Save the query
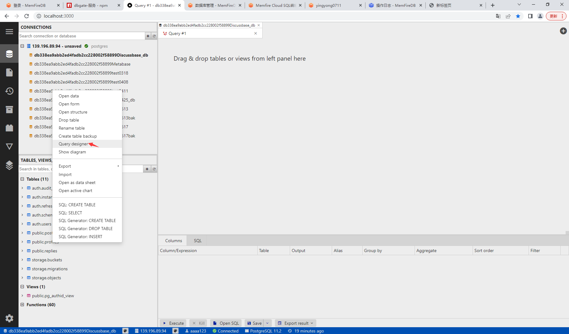 point(255,323)
